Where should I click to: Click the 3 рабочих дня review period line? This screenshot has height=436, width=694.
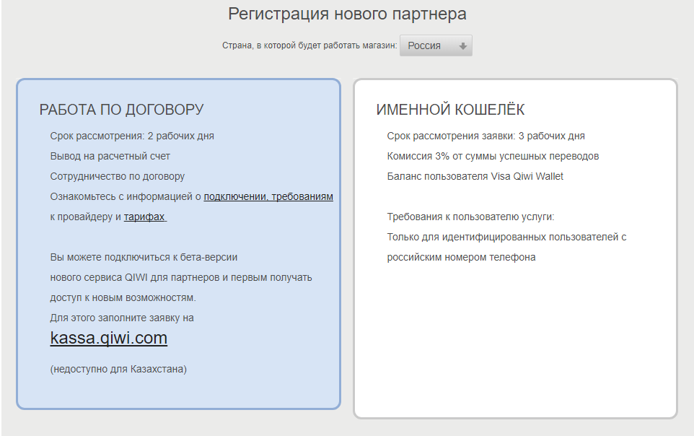coord(486,136)
